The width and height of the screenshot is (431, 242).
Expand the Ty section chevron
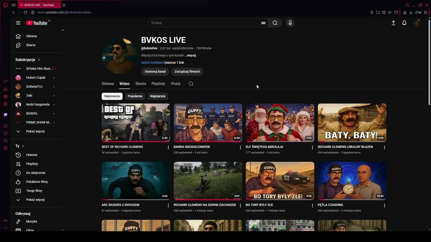tap(23, 146)
